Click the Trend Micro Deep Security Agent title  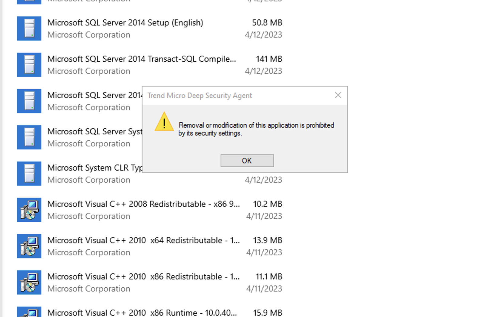coord(200,96)
